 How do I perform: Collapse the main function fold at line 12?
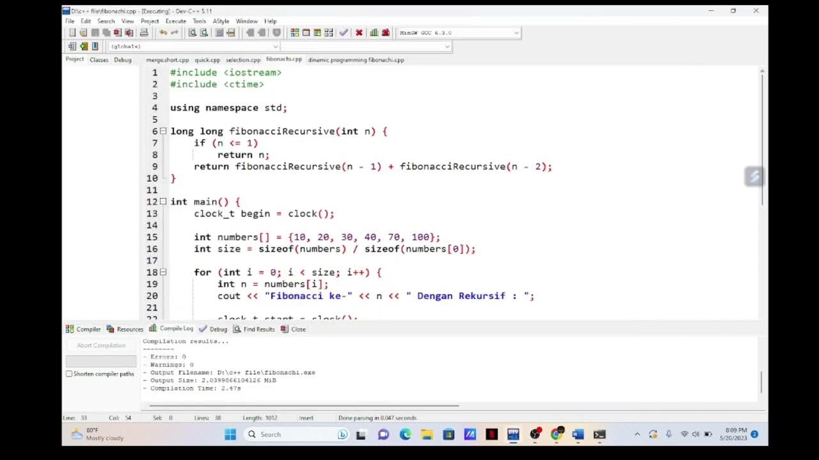163,201
